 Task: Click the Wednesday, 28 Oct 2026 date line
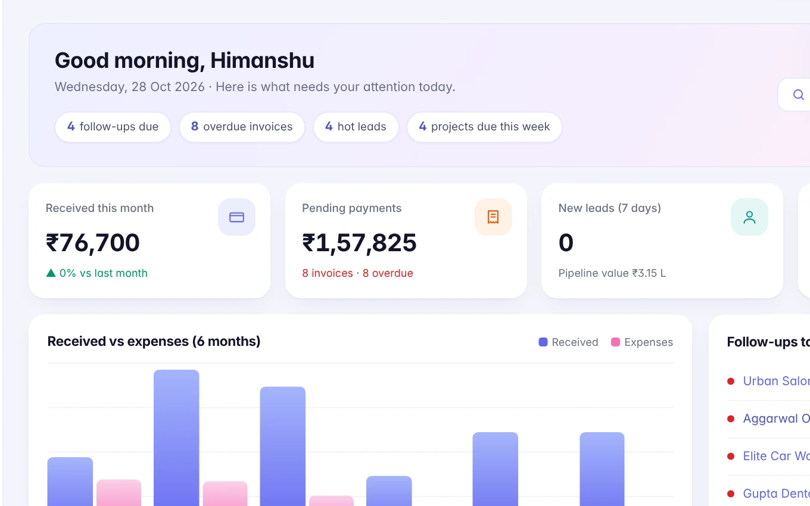255,87
